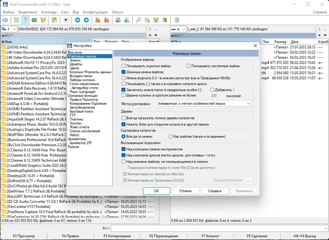This screenshot has width=329, height=240.
Task: Click the reread source refresh toolbar icon
Action: 5,20
